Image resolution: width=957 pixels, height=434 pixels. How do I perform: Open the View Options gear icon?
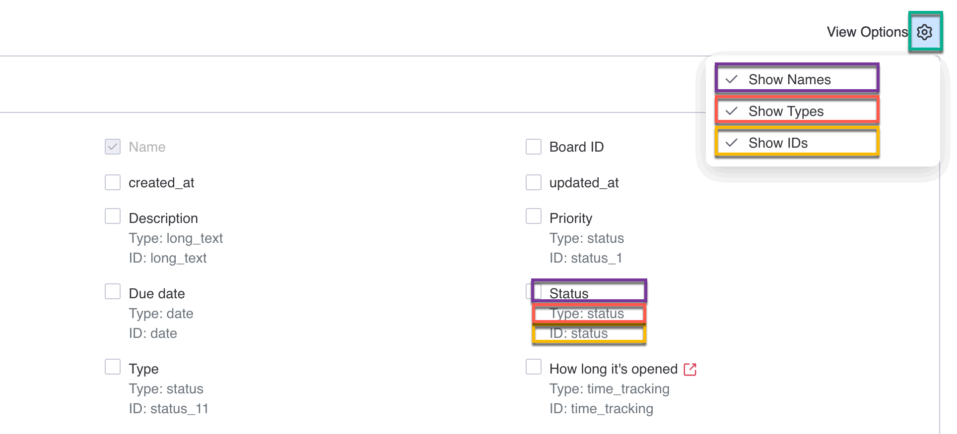point(925,31)
